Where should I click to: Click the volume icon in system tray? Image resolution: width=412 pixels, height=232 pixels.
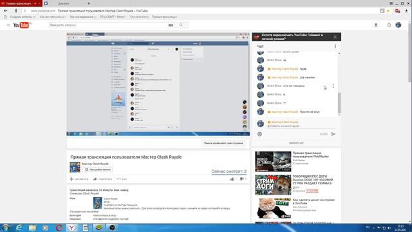click(x=389, y=227)
